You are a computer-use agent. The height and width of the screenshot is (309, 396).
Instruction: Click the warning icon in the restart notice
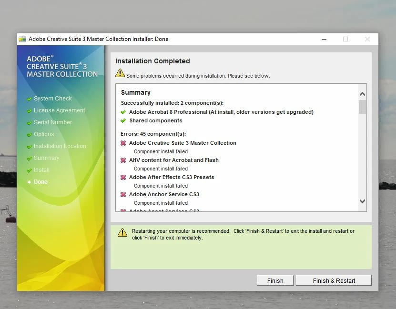pyautogui.click(x=122, y=232)
